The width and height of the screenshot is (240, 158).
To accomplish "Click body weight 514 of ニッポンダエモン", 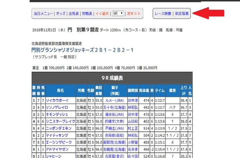I will [146, 129].
